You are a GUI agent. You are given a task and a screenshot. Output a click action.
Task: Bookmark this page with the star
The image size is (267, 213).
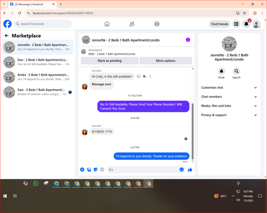(245, 13)
